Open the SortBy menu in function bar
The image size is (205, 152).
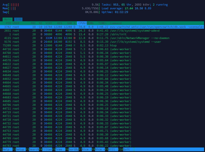(x=72, y=149)
